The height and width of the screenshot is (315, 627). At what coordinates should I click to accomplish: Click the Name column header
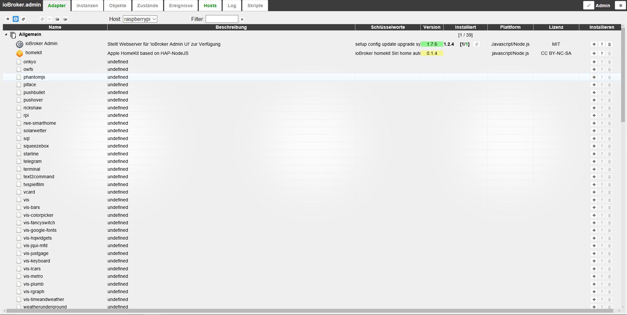(x=55, y=27)
